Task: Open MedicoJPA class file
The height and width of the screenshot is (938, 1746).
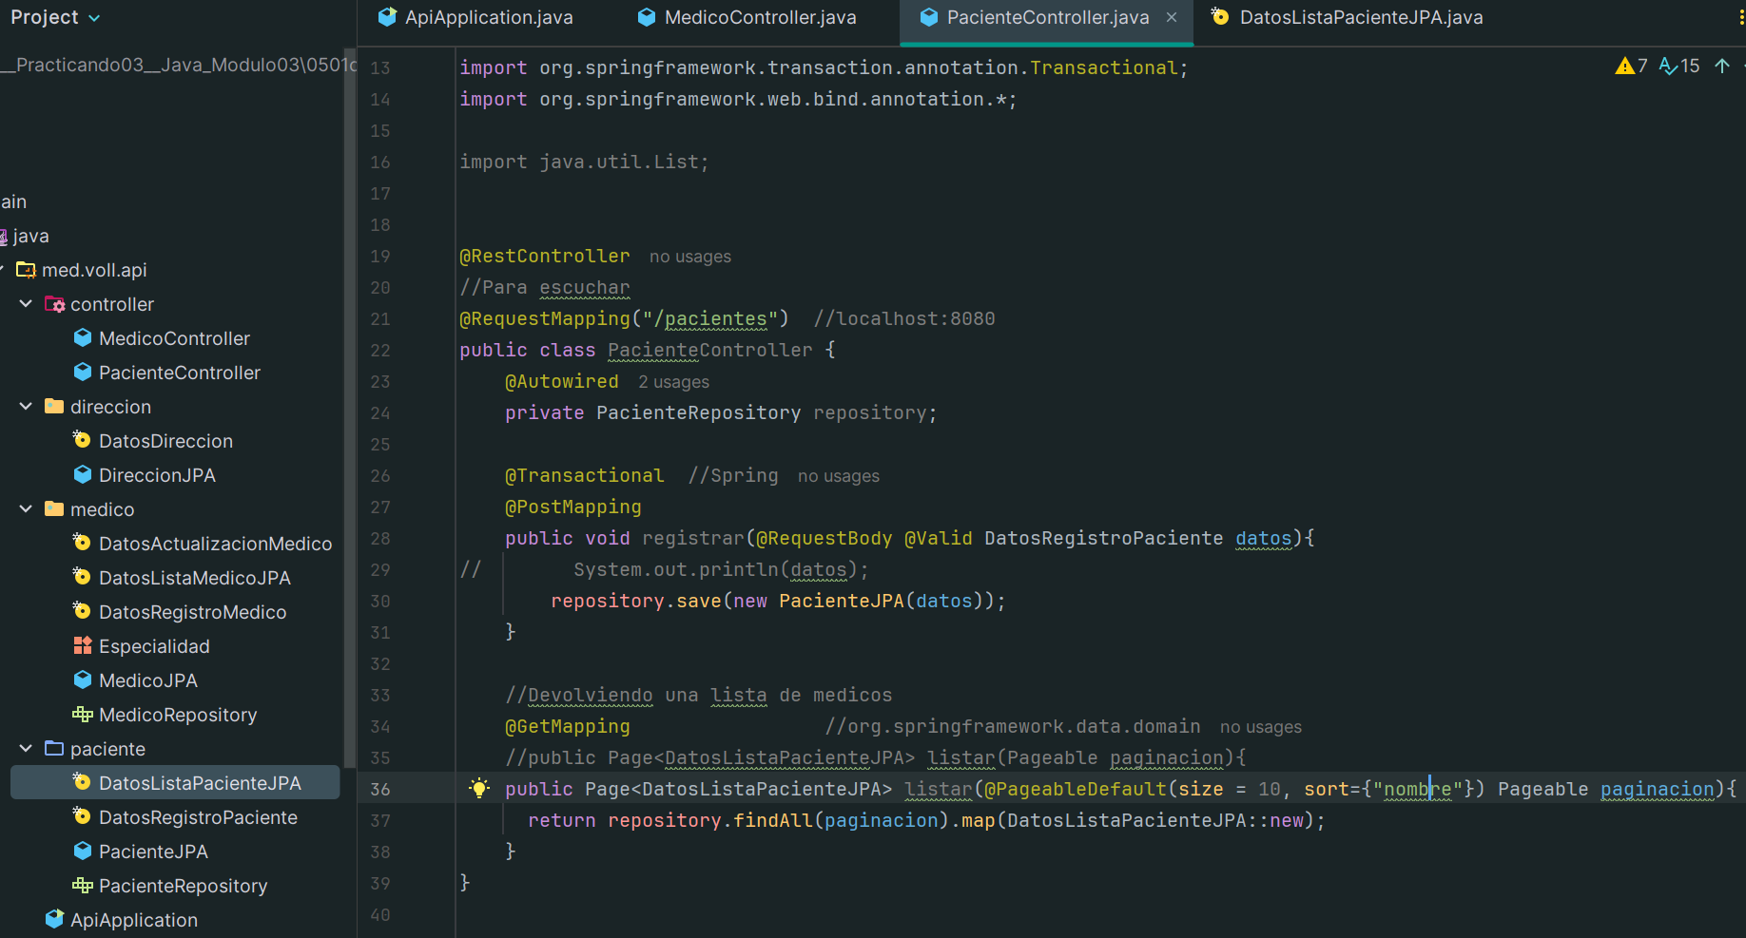Action: [x=148, y=680]
